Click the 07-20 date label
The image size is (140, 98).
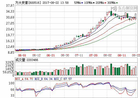pyautogui.click(x=93, y=55)
